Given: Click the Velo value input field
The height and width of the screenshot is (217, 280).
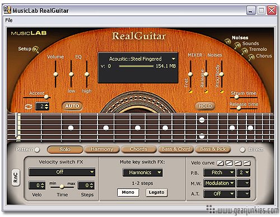Looking at the screenshot, I should [37, 186].
